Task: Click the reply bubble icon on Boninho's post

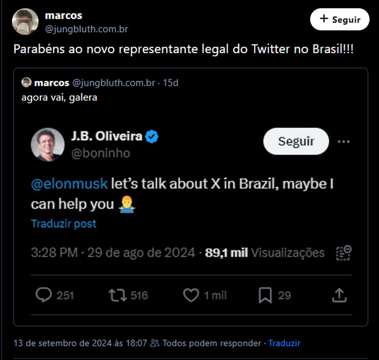Action: (x=44, y=295)
